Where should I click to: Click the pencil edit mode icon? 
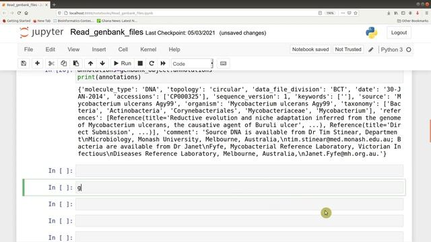click(x=371, y=50)
